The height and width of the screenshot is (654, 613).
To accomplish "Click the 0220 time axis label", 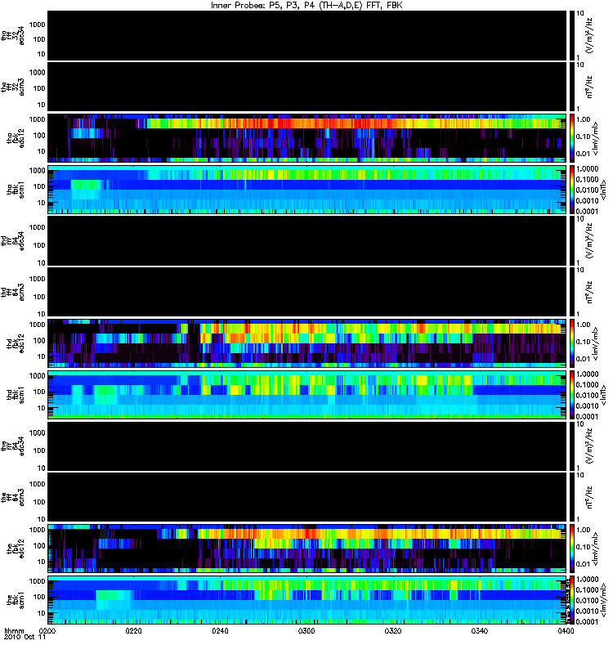I will (134, 630).
